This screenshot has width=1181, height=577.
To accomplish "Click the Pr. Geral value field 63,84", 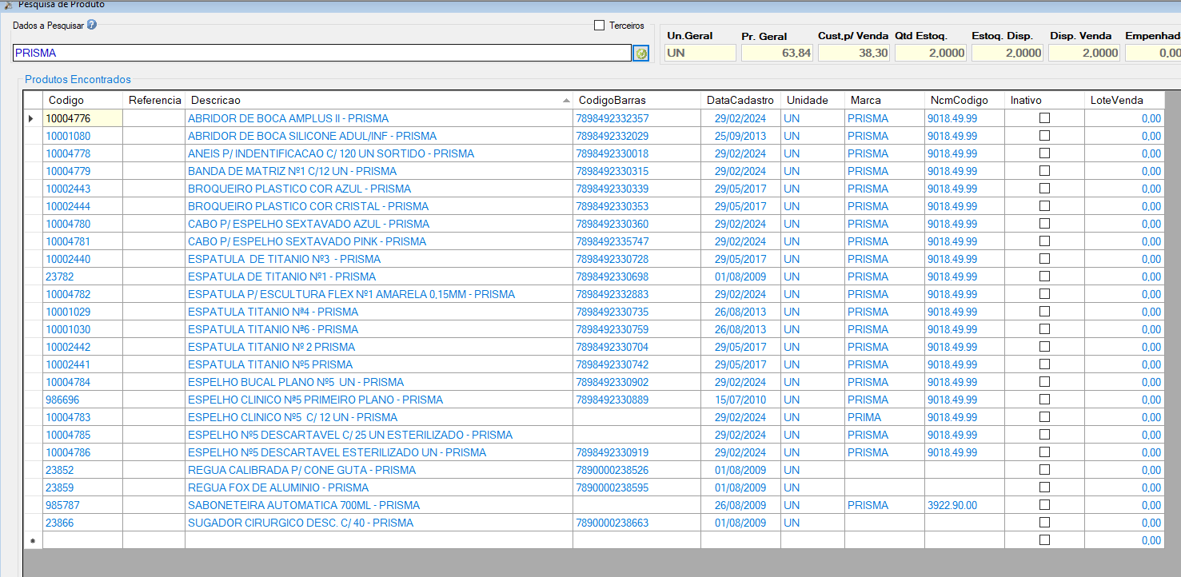I will 778,53.
